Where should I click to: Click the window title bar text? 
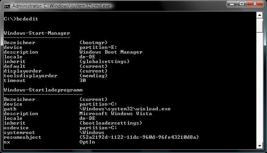pyautogui.click(x=61, y=6)
